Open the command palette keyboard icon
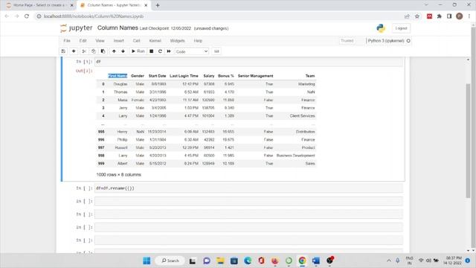The height and width of the screenshot is (268, 476). (x=216, y=51)
